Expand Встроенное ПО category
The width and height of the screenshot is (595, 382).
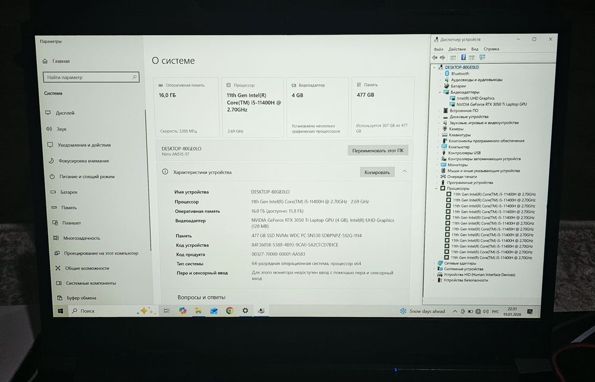pyautogui.click(x=440, y=111)
